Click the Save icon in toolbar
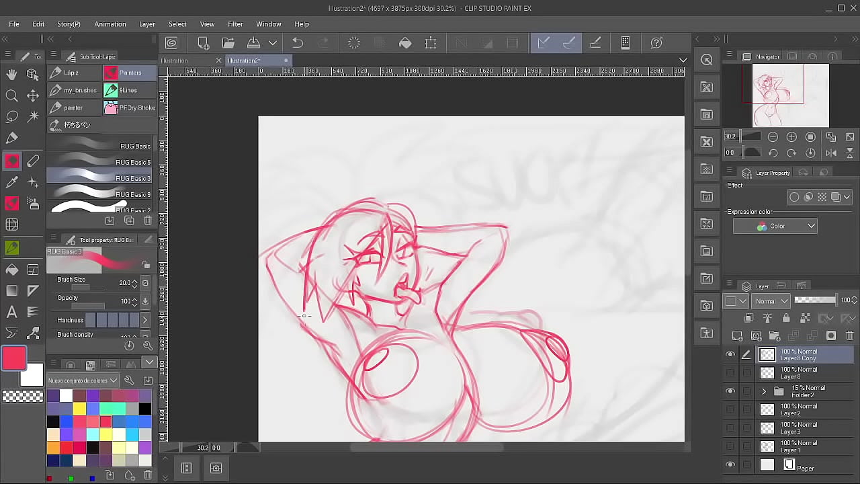 point(254,43)
